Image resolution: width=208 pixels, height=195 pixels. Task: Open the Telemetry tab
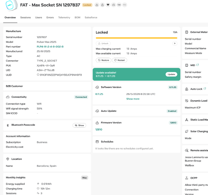coord(64,17)
